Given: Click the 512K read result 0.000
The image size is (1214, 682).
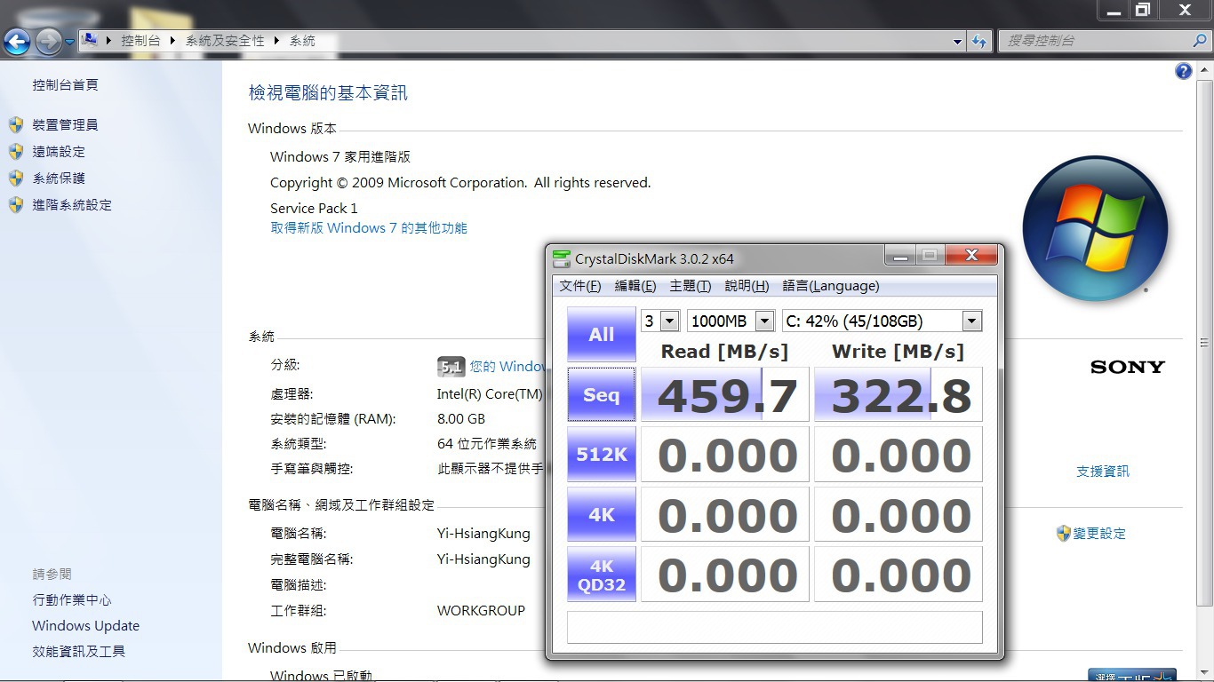Looking at the screenshot, I should [x=725, y=455].
